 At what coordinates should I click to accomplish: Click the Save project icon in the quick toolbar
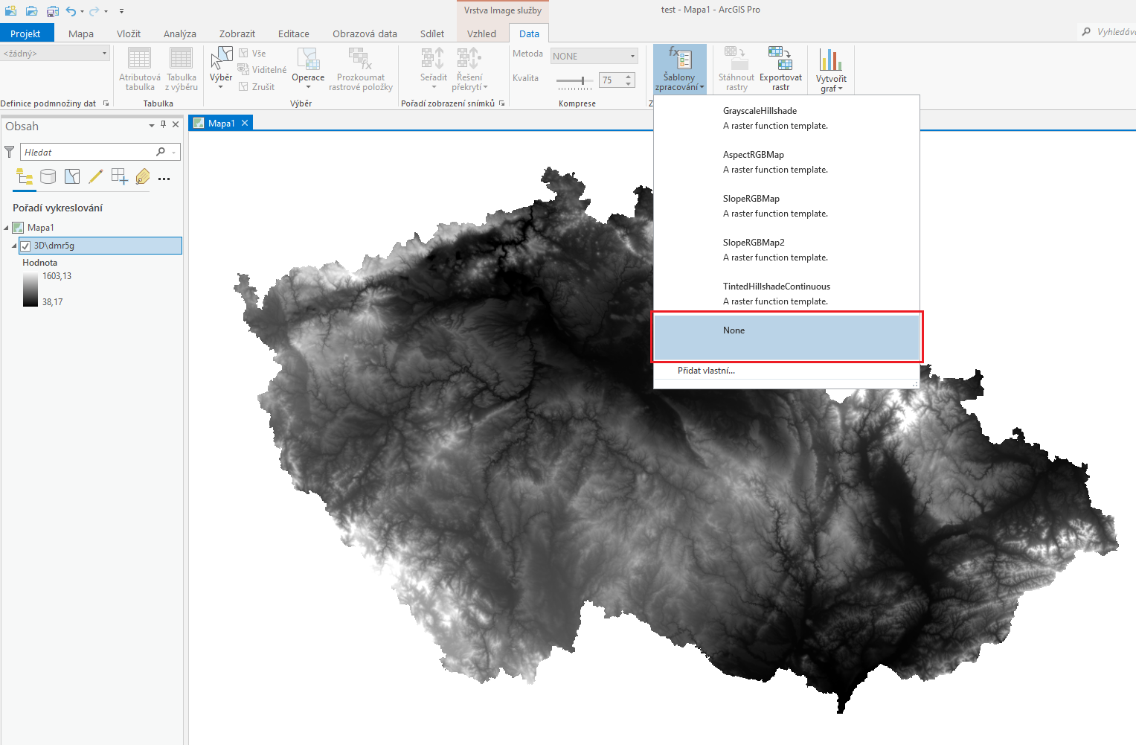(x=52, y=11)
